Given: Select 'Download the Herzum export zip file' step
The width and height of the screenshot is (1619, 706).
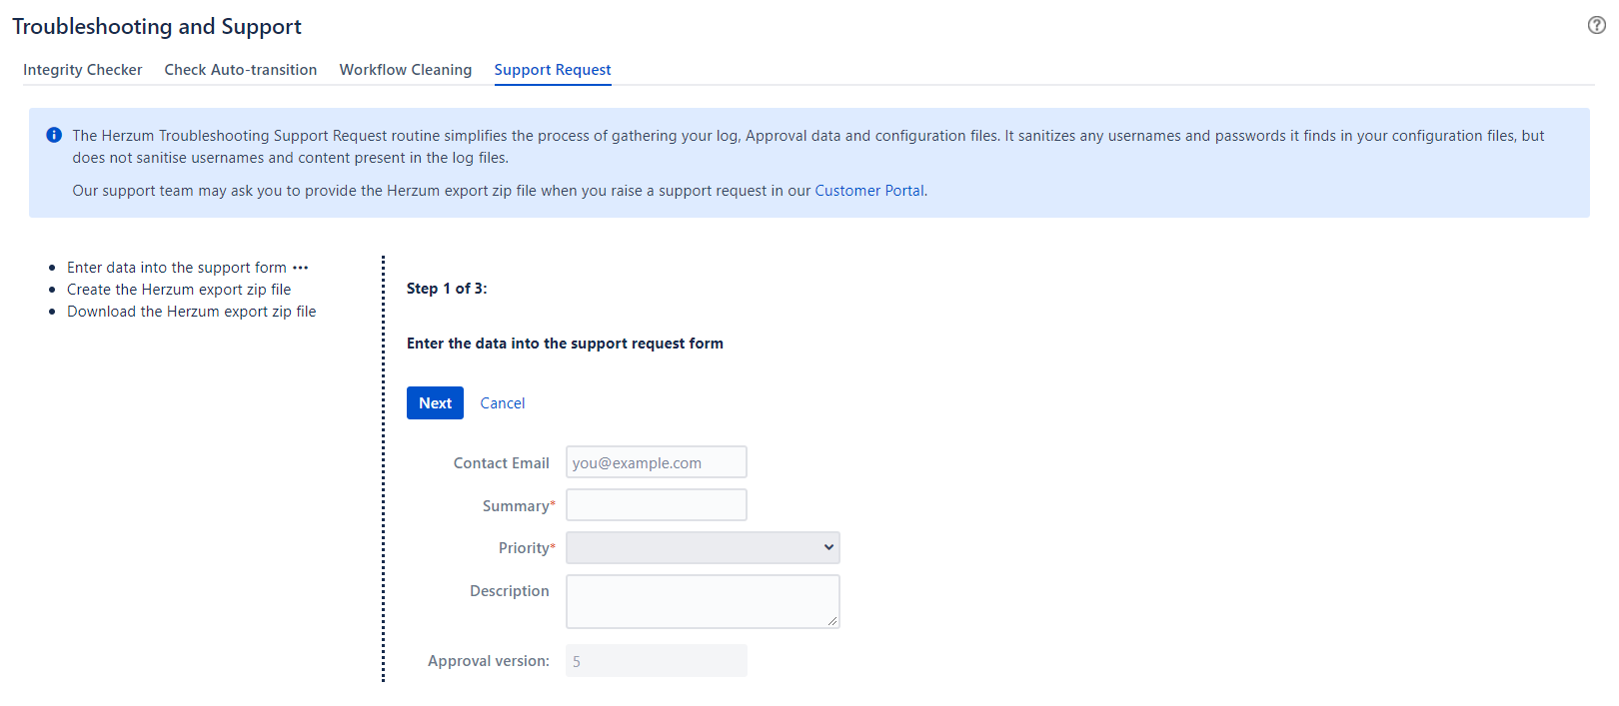Looking at the screenshot, I should [x=191, y=312].
